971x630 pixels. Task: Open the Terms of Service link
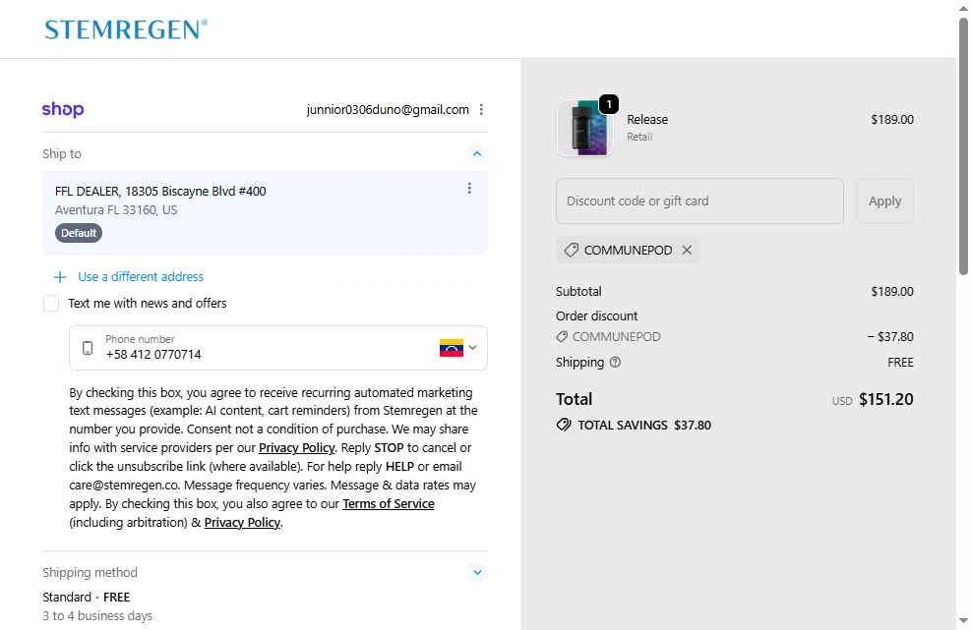[389, 504]
